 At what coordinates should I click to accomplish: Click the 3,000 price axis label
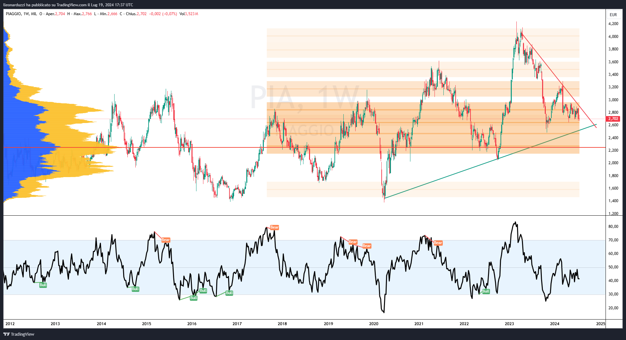(613, 100)
